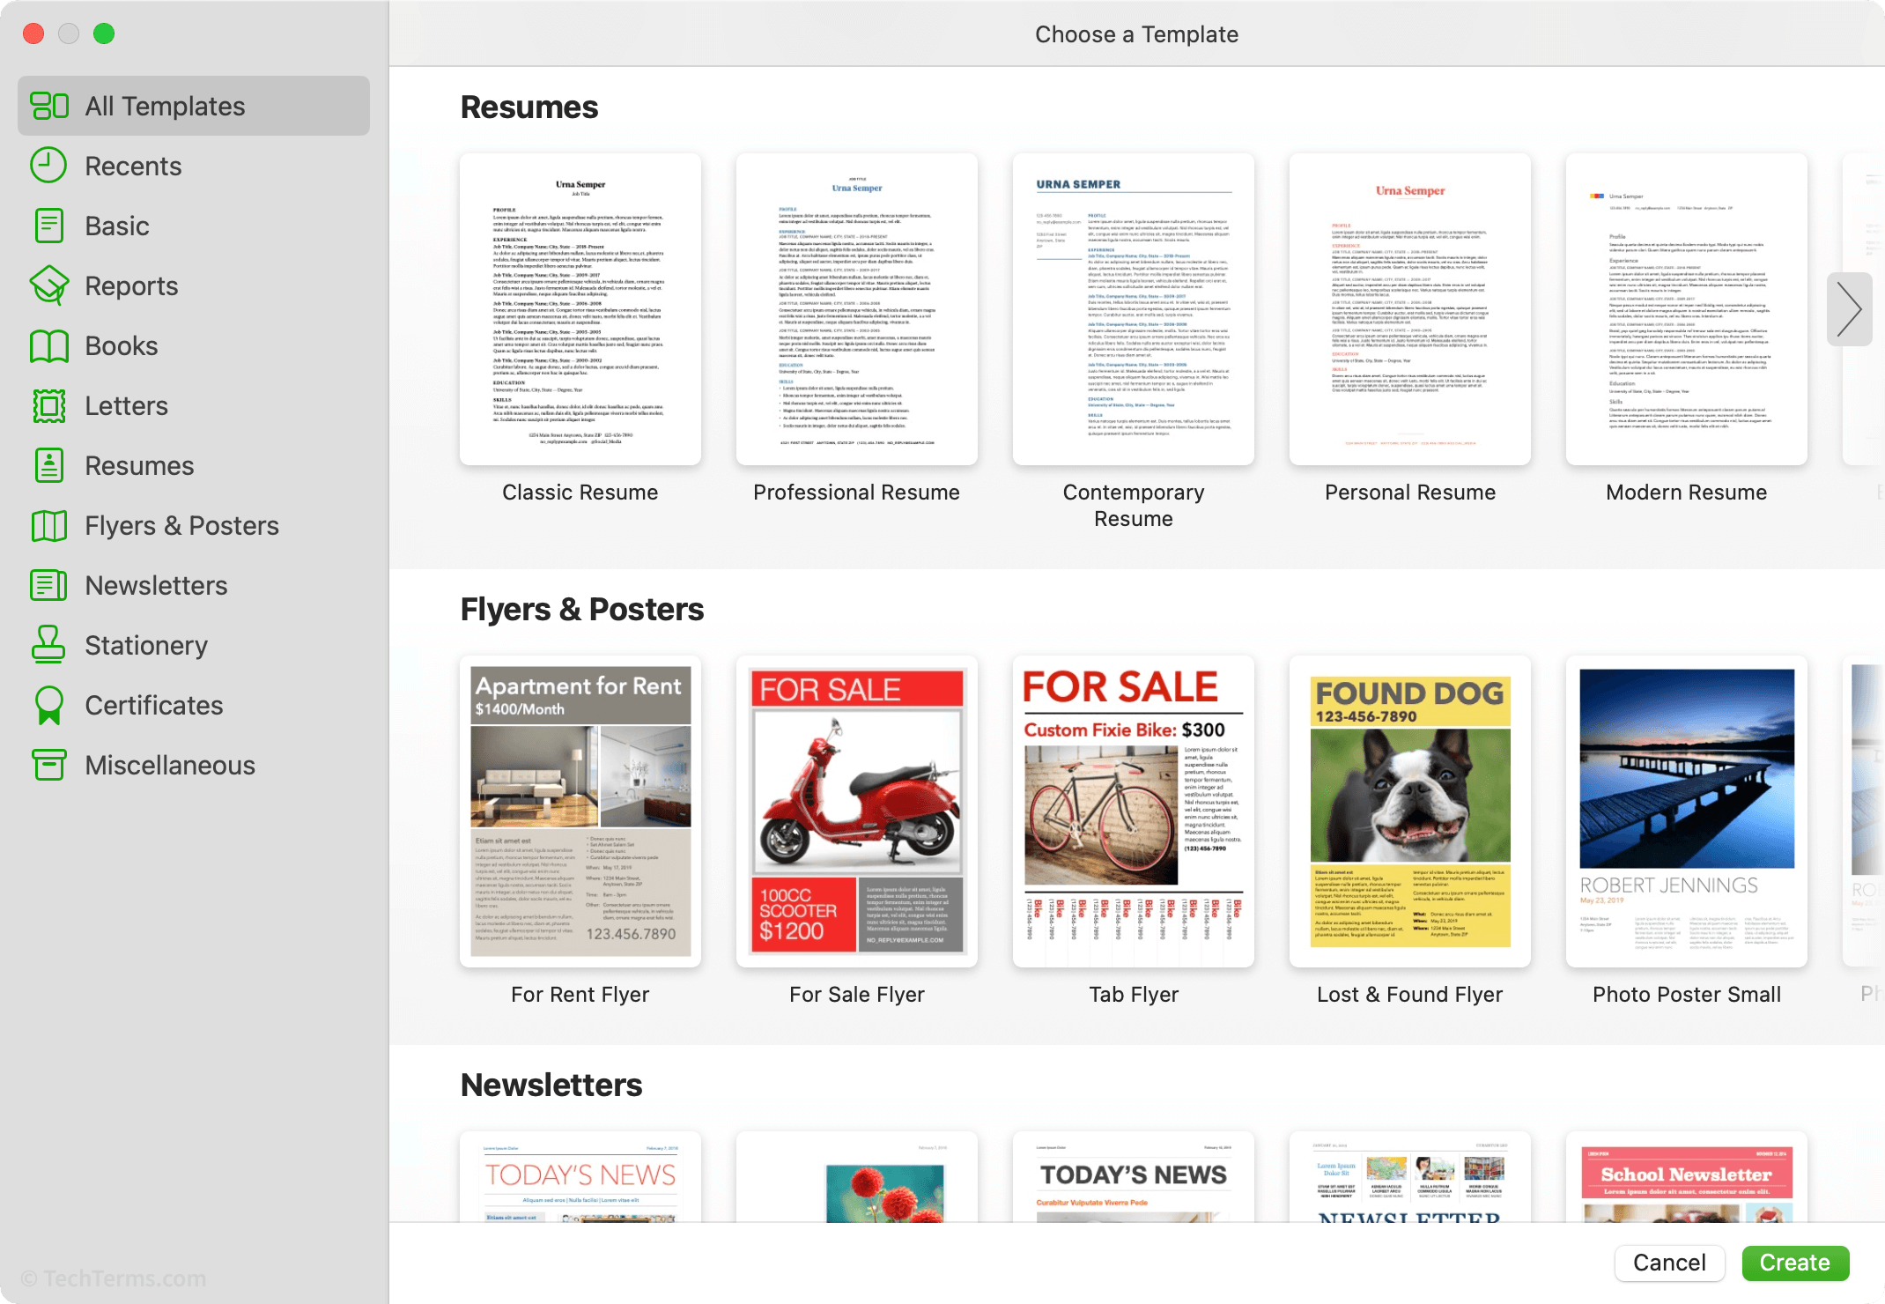Select the Certificates sidebar icon
Viewport: 1885px width, 1304px height.
(x=48, y=705)
